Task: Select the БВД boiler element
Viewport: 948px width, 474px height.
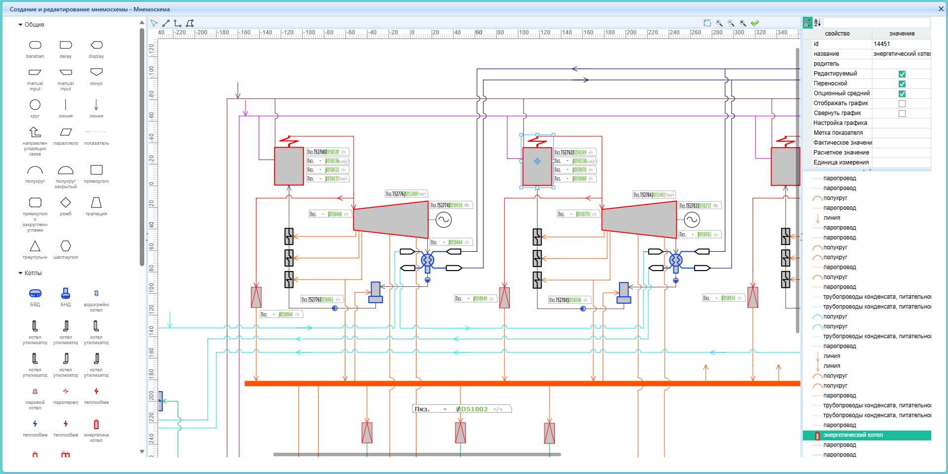Action: (x=35, y=294)
